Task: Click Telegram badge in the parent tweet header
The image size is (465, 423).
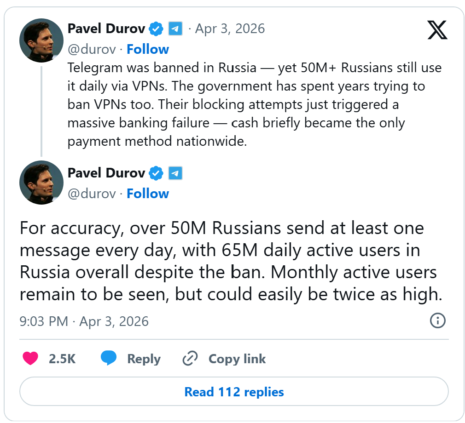Action: pos(175,29)
